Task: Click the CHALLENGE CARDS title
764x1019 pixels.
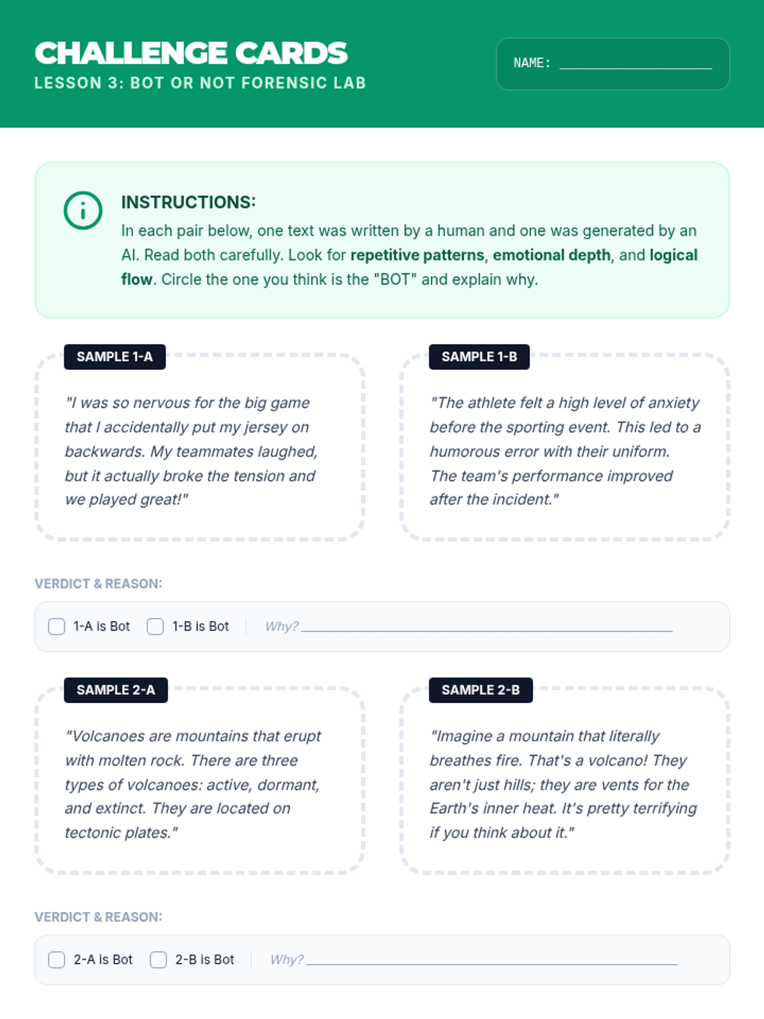Action: pyautogui.click(x=191, y=53)
